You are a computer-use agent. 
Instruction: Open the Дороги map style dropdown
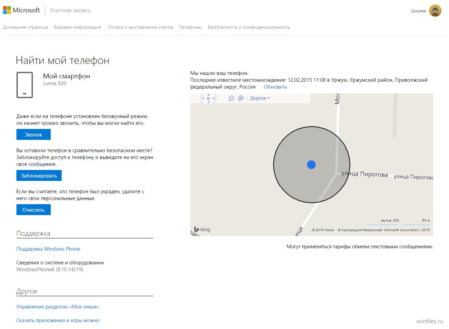[260, 98]
